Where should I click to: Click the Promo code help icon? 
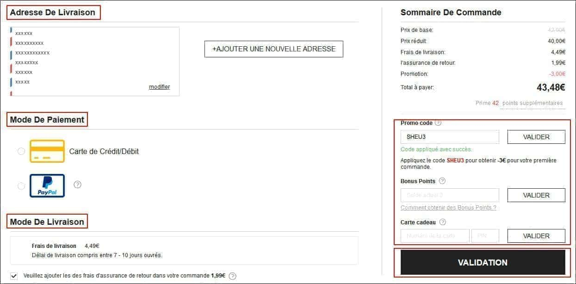[438, 123]
